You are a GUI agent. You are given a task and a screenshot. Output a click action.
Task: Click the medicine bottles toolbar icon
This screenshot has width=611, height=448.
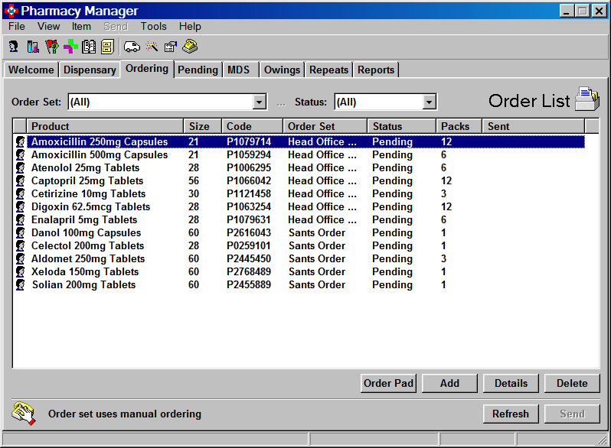[x=32, y=47]
